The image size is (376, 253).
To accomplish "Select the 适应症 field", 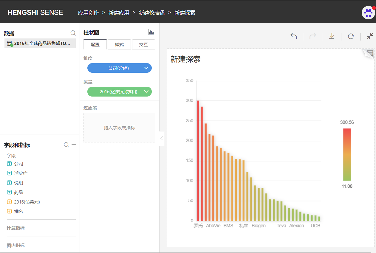I will point(21,173).
